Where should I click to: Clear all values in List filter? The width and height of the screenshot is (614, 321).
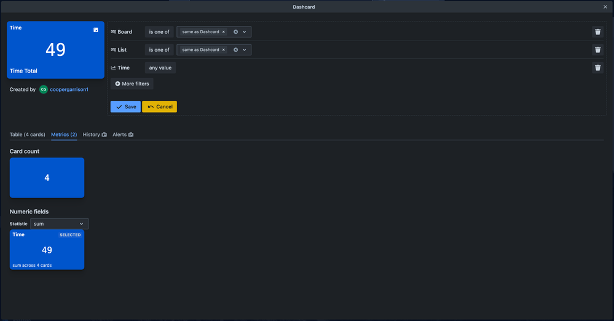click(236, 50)
